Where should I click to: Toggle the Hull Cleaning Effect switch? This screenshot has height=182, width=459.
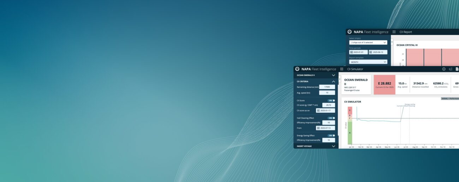332,118
